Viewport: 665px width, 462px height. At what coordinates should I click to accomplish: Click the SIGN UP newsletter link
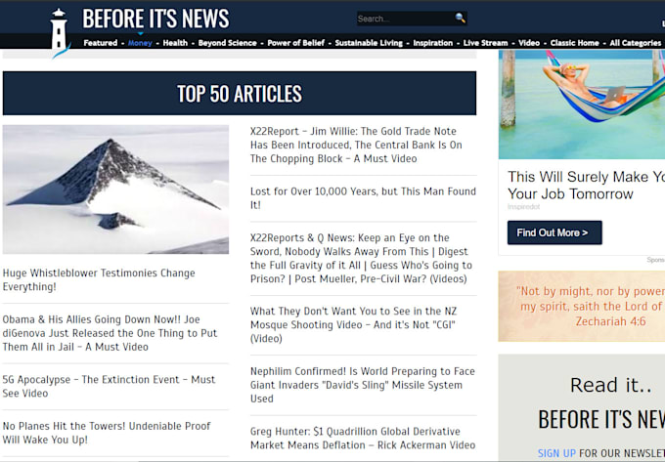pos(556,453)
